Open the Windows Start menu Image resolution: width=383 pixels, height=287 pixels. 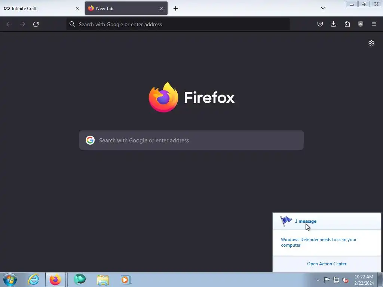point(10,280)
